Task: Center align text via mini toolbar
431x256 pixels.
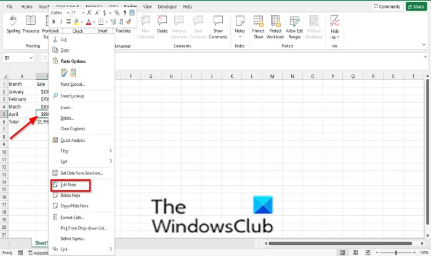Action: point(68,22)
